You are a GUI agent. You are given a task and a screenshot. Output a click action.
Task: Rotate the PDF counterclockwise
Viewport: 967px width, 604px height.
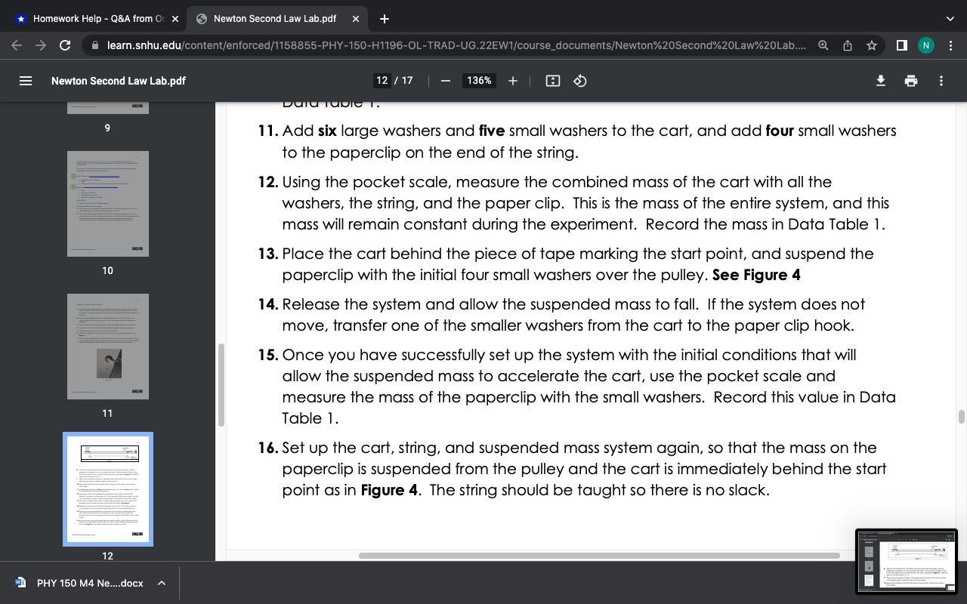tap(580, 81)
